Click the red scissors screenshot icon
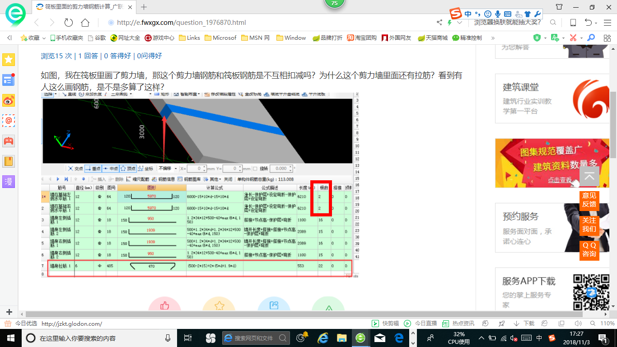Screen dimensions: 617x347 coord(573,38)
